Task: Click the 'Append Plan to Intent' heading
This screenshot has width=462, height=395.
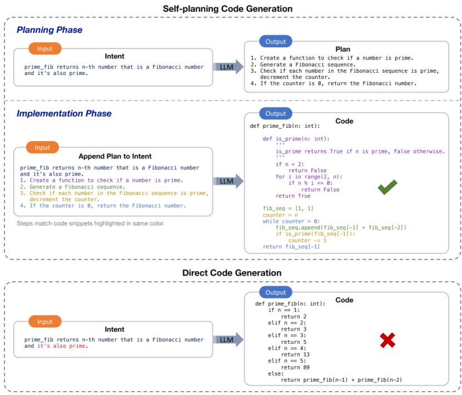Action: 115,156
